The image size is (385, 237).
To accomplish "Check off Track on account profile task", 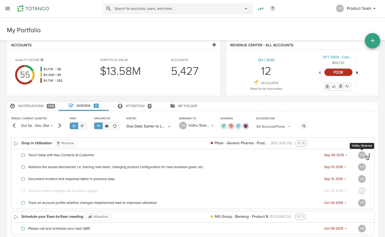I will 23,203.
